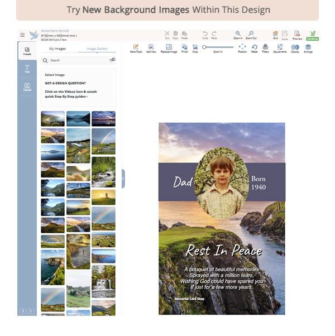The height and width of the screenshot is (336, 335).
Task: Toggle the Grid display
Action: tap(275, 35)
